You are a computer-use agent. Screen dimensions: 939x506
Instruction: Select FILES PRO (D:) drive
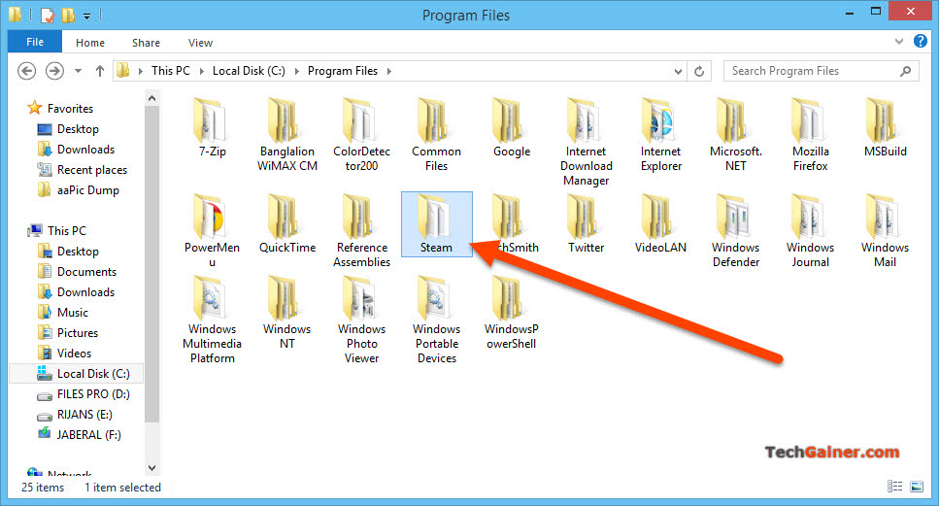click(83, 394)
